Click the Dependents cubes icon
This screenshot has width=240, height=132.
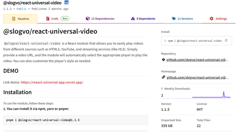coord(133,18)
